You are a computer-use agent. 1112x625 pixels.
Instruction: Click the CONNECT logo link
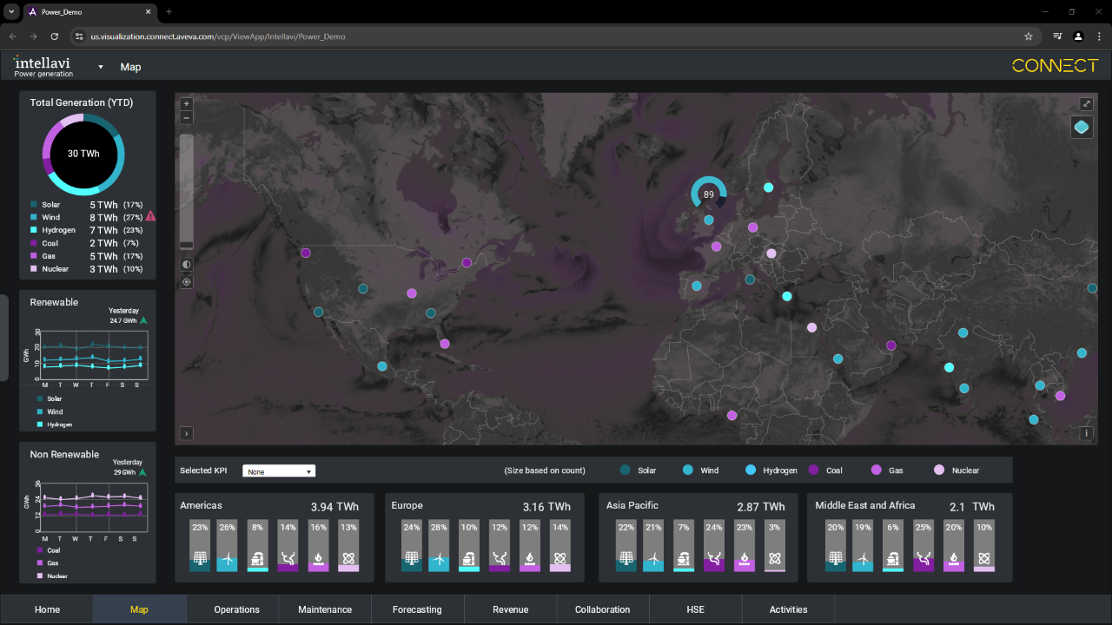[x=1055, y=65]
